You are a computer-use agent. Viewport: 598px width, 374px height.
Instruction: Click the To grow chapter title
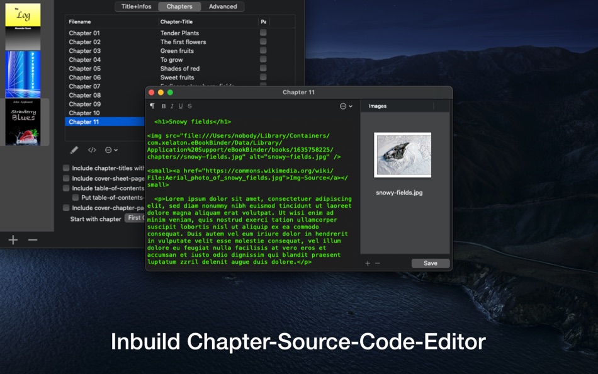click(x=171, y=60)
